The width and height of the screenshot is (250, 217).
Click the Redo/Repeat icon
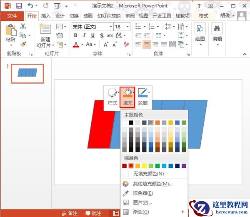click(x=46, y=6)
